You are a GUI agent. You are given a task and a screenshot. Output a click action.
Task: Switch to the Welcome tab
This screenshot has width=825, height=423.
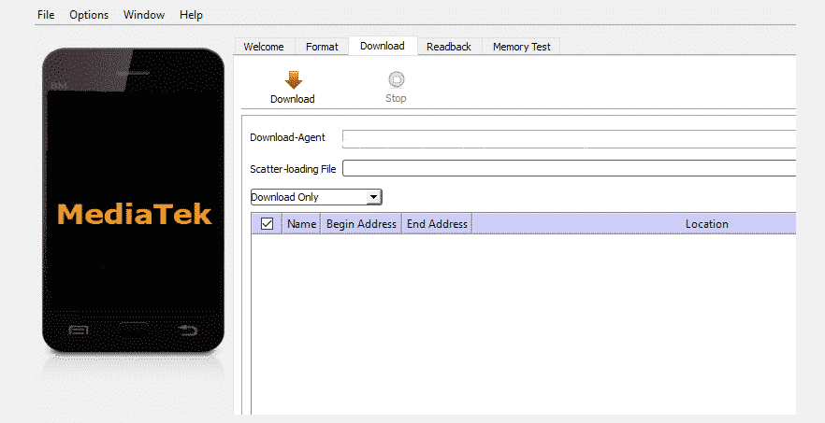tap(264, 47)
